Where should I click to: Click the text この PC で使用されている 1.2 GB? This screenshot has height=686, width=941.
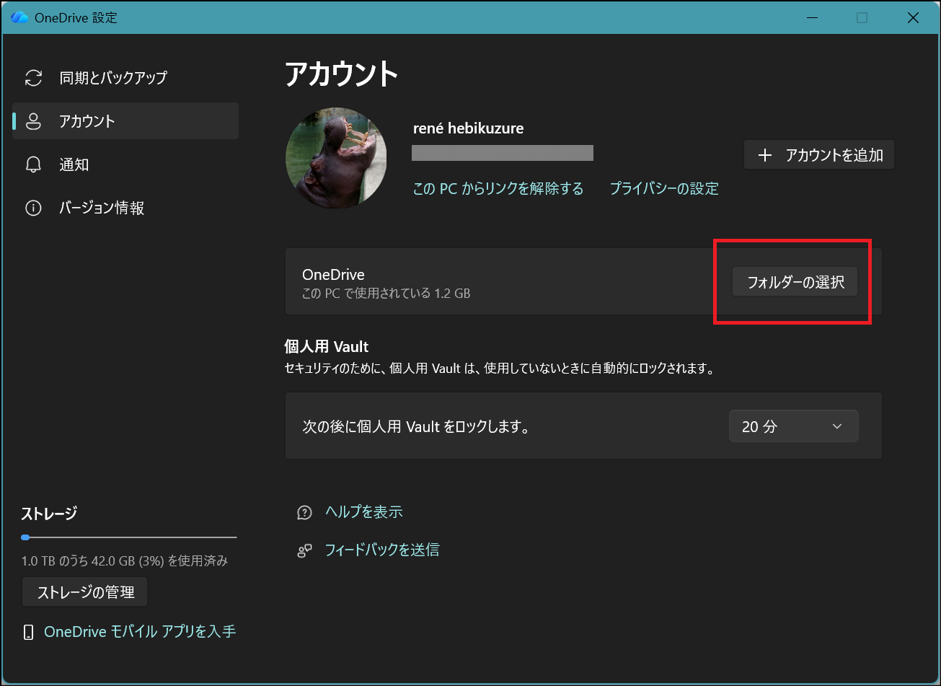pos(386,294)
